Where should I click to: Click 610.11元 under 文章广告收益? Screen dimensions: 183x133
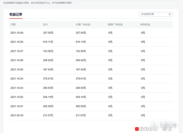(x=81, y=42)
